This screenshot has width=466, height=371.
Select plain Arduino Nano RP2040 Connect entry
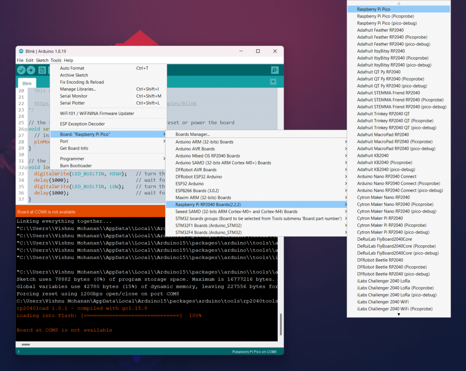399,176
